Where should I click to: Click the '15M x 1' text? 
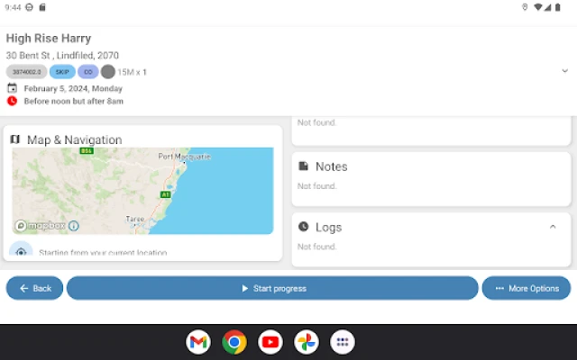133,72
